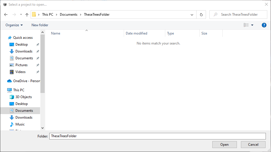Click navigation pane scroll up arrow
Screen dimensions: 271x152
coord(42,32)
